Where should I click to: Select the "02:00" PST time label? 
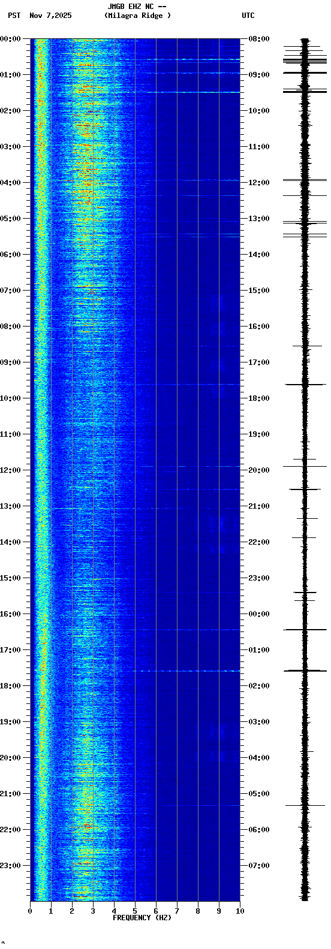pos(10,111)
